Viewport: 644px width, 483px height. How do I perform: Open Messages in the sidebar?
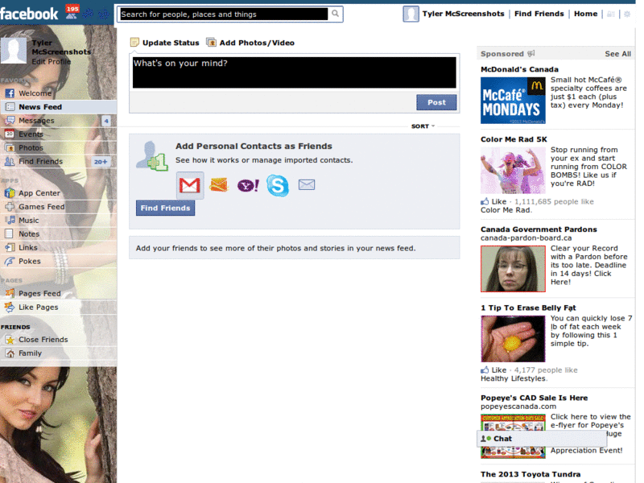(x=57, y=121)
